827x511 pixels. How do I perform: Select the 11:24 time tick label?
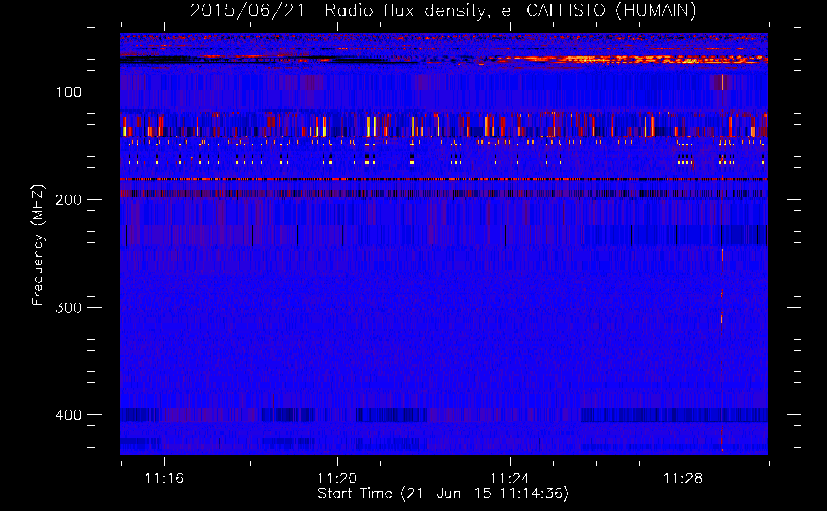coord(510,479)
